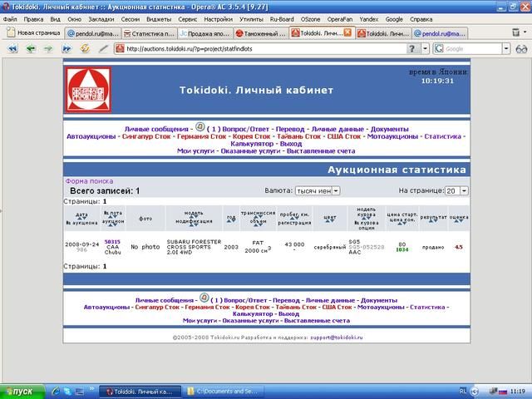
Task: Open Мотоаукционы in the top navigation
Action: point(392,136)
